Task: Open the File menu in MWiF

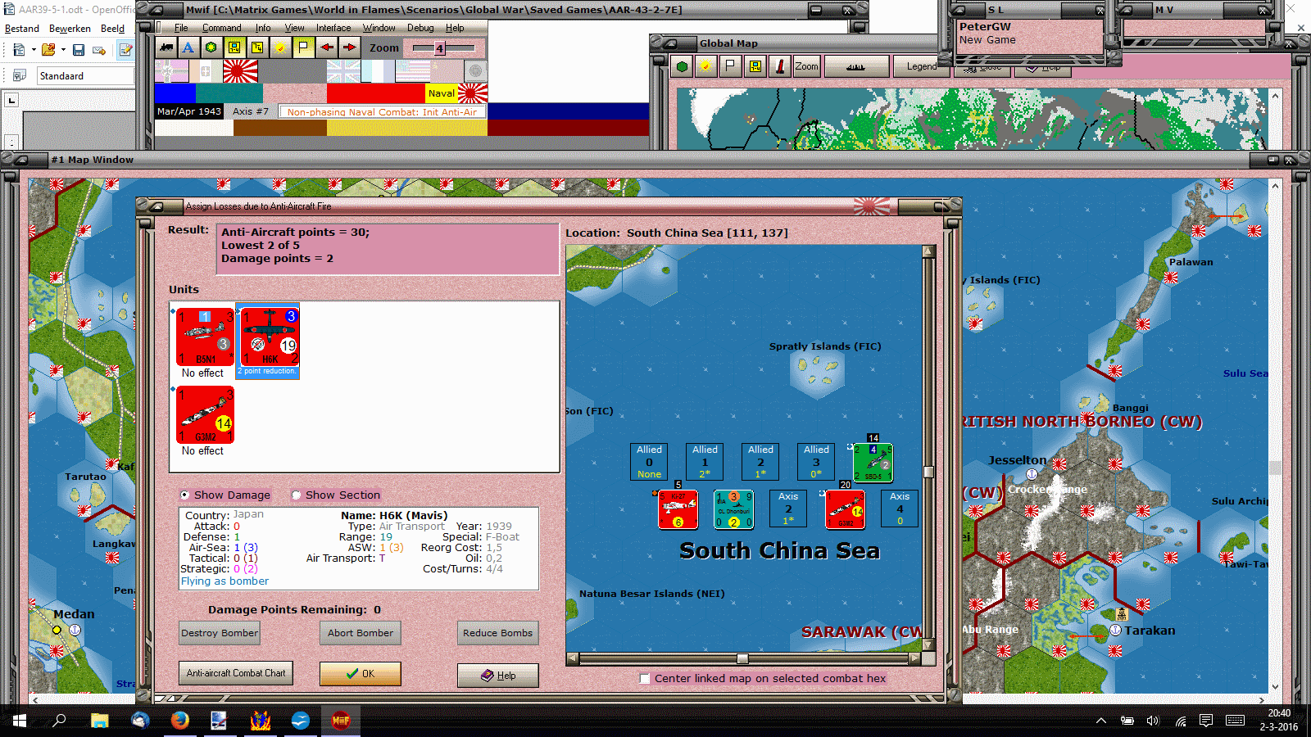Action: [x=181, y=28]
